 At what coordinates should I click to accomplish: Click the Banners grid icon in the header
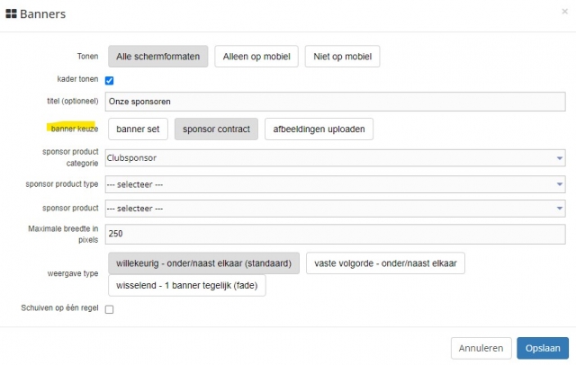coord(12,14)
